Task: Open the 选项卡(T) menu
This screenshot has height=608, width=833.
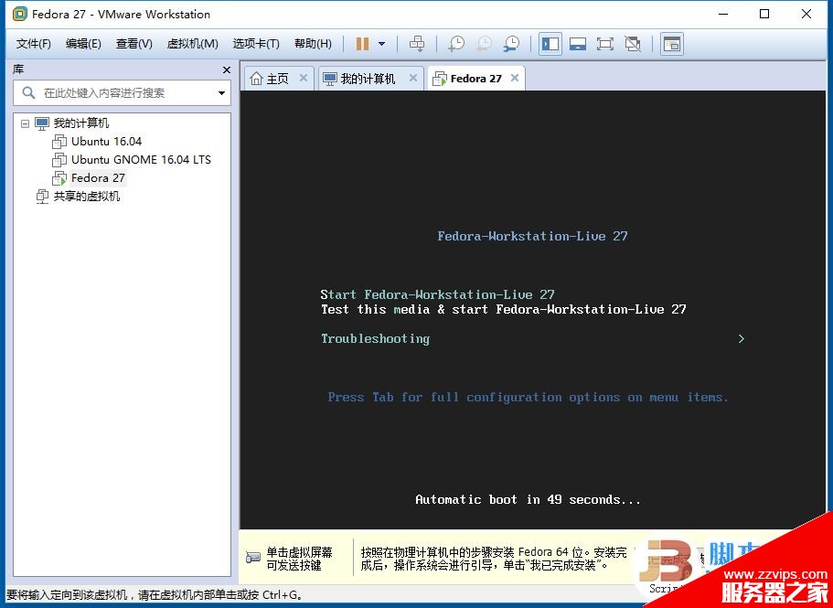Action: [256, 44]
